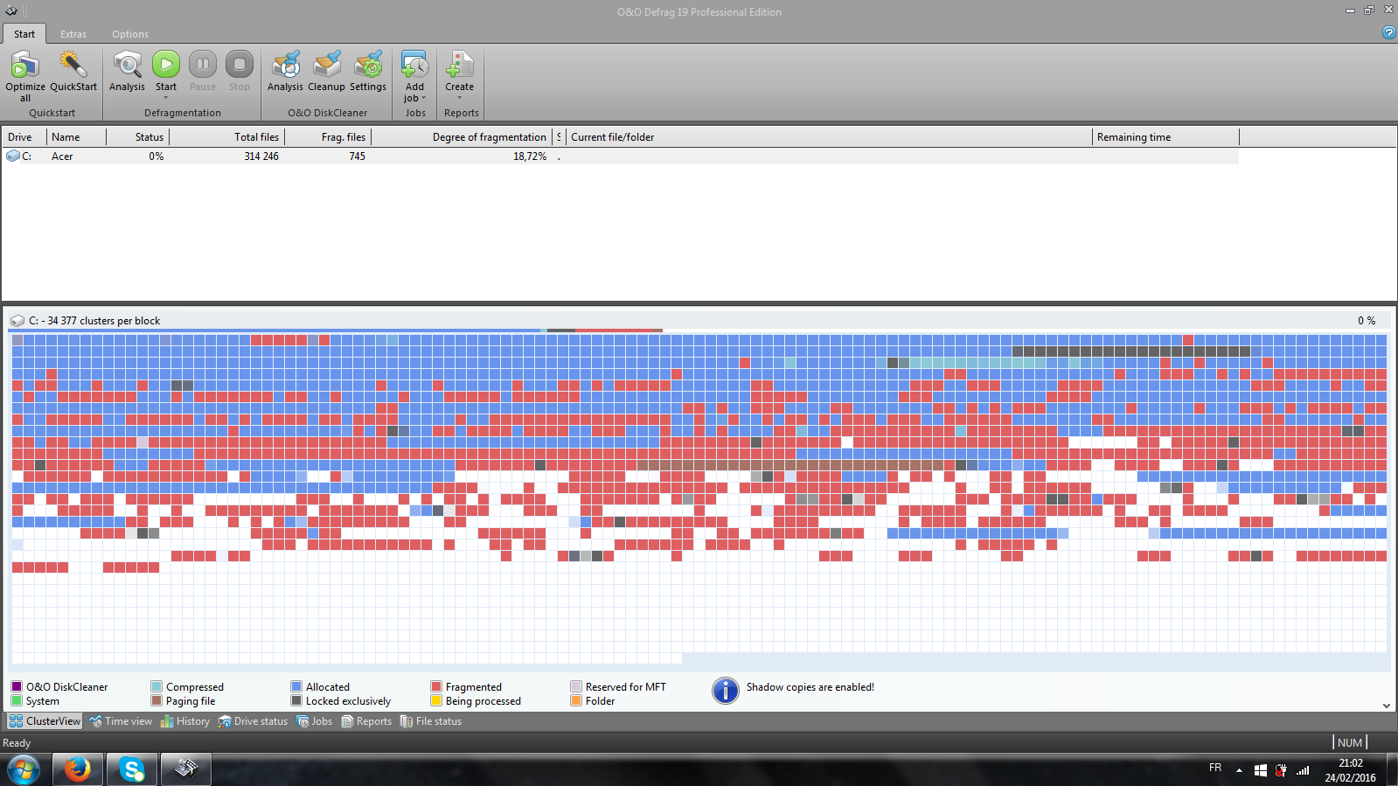Click the shadow copies info icon

(x=726, y=691)
